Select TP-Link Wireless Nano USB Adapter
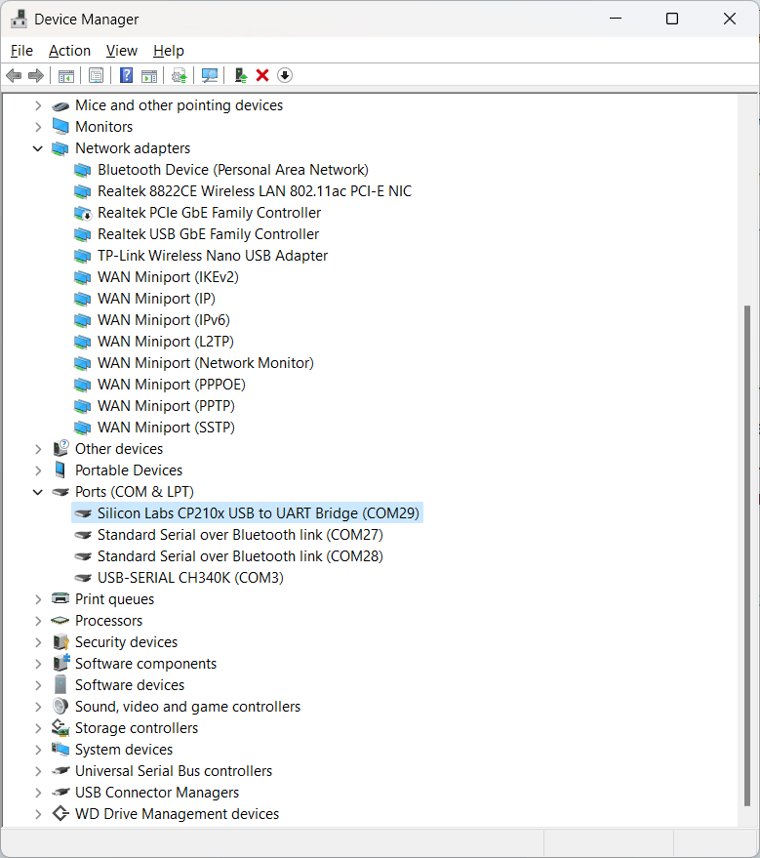The image size is (760, 858). (x=212, y=256)
